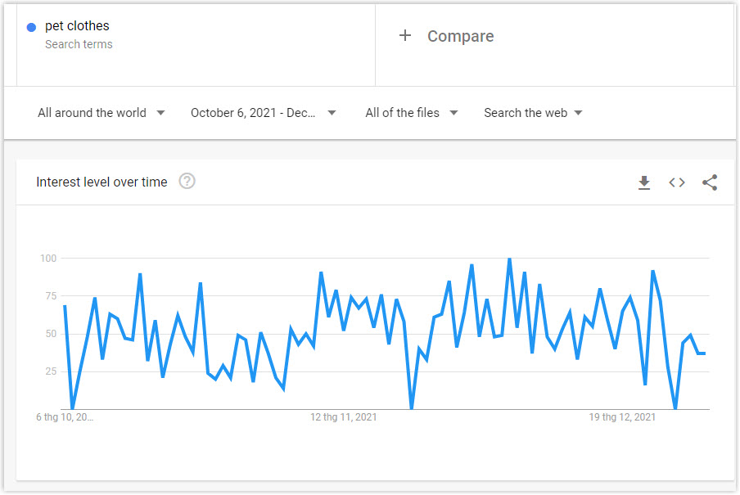
Task: Click the chart peak at value 100
Action: click(509, 259)
